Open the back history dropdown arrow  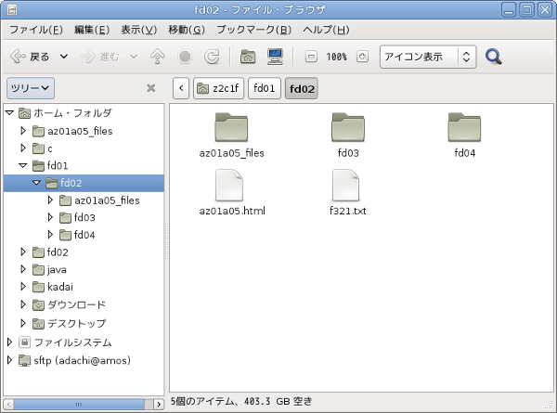63,57
